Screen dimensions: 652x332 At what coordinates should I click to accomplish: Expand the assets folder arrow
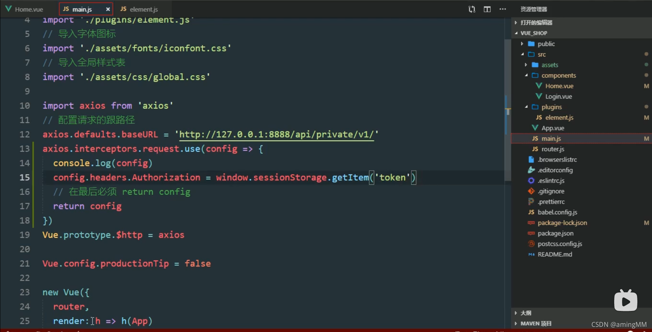[x=526, y=65]
